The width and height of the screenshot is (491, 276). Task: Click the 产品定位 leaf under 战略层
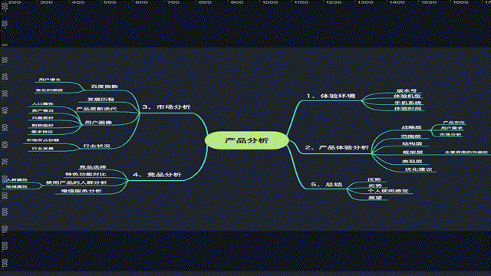[453, 123]
